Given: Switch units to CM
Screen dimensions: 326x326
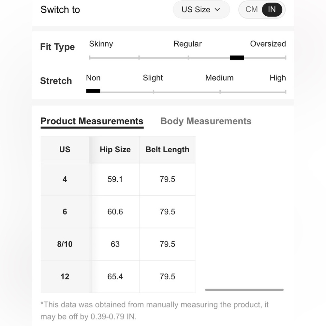Looking at the screenshot, I should 251,9.
